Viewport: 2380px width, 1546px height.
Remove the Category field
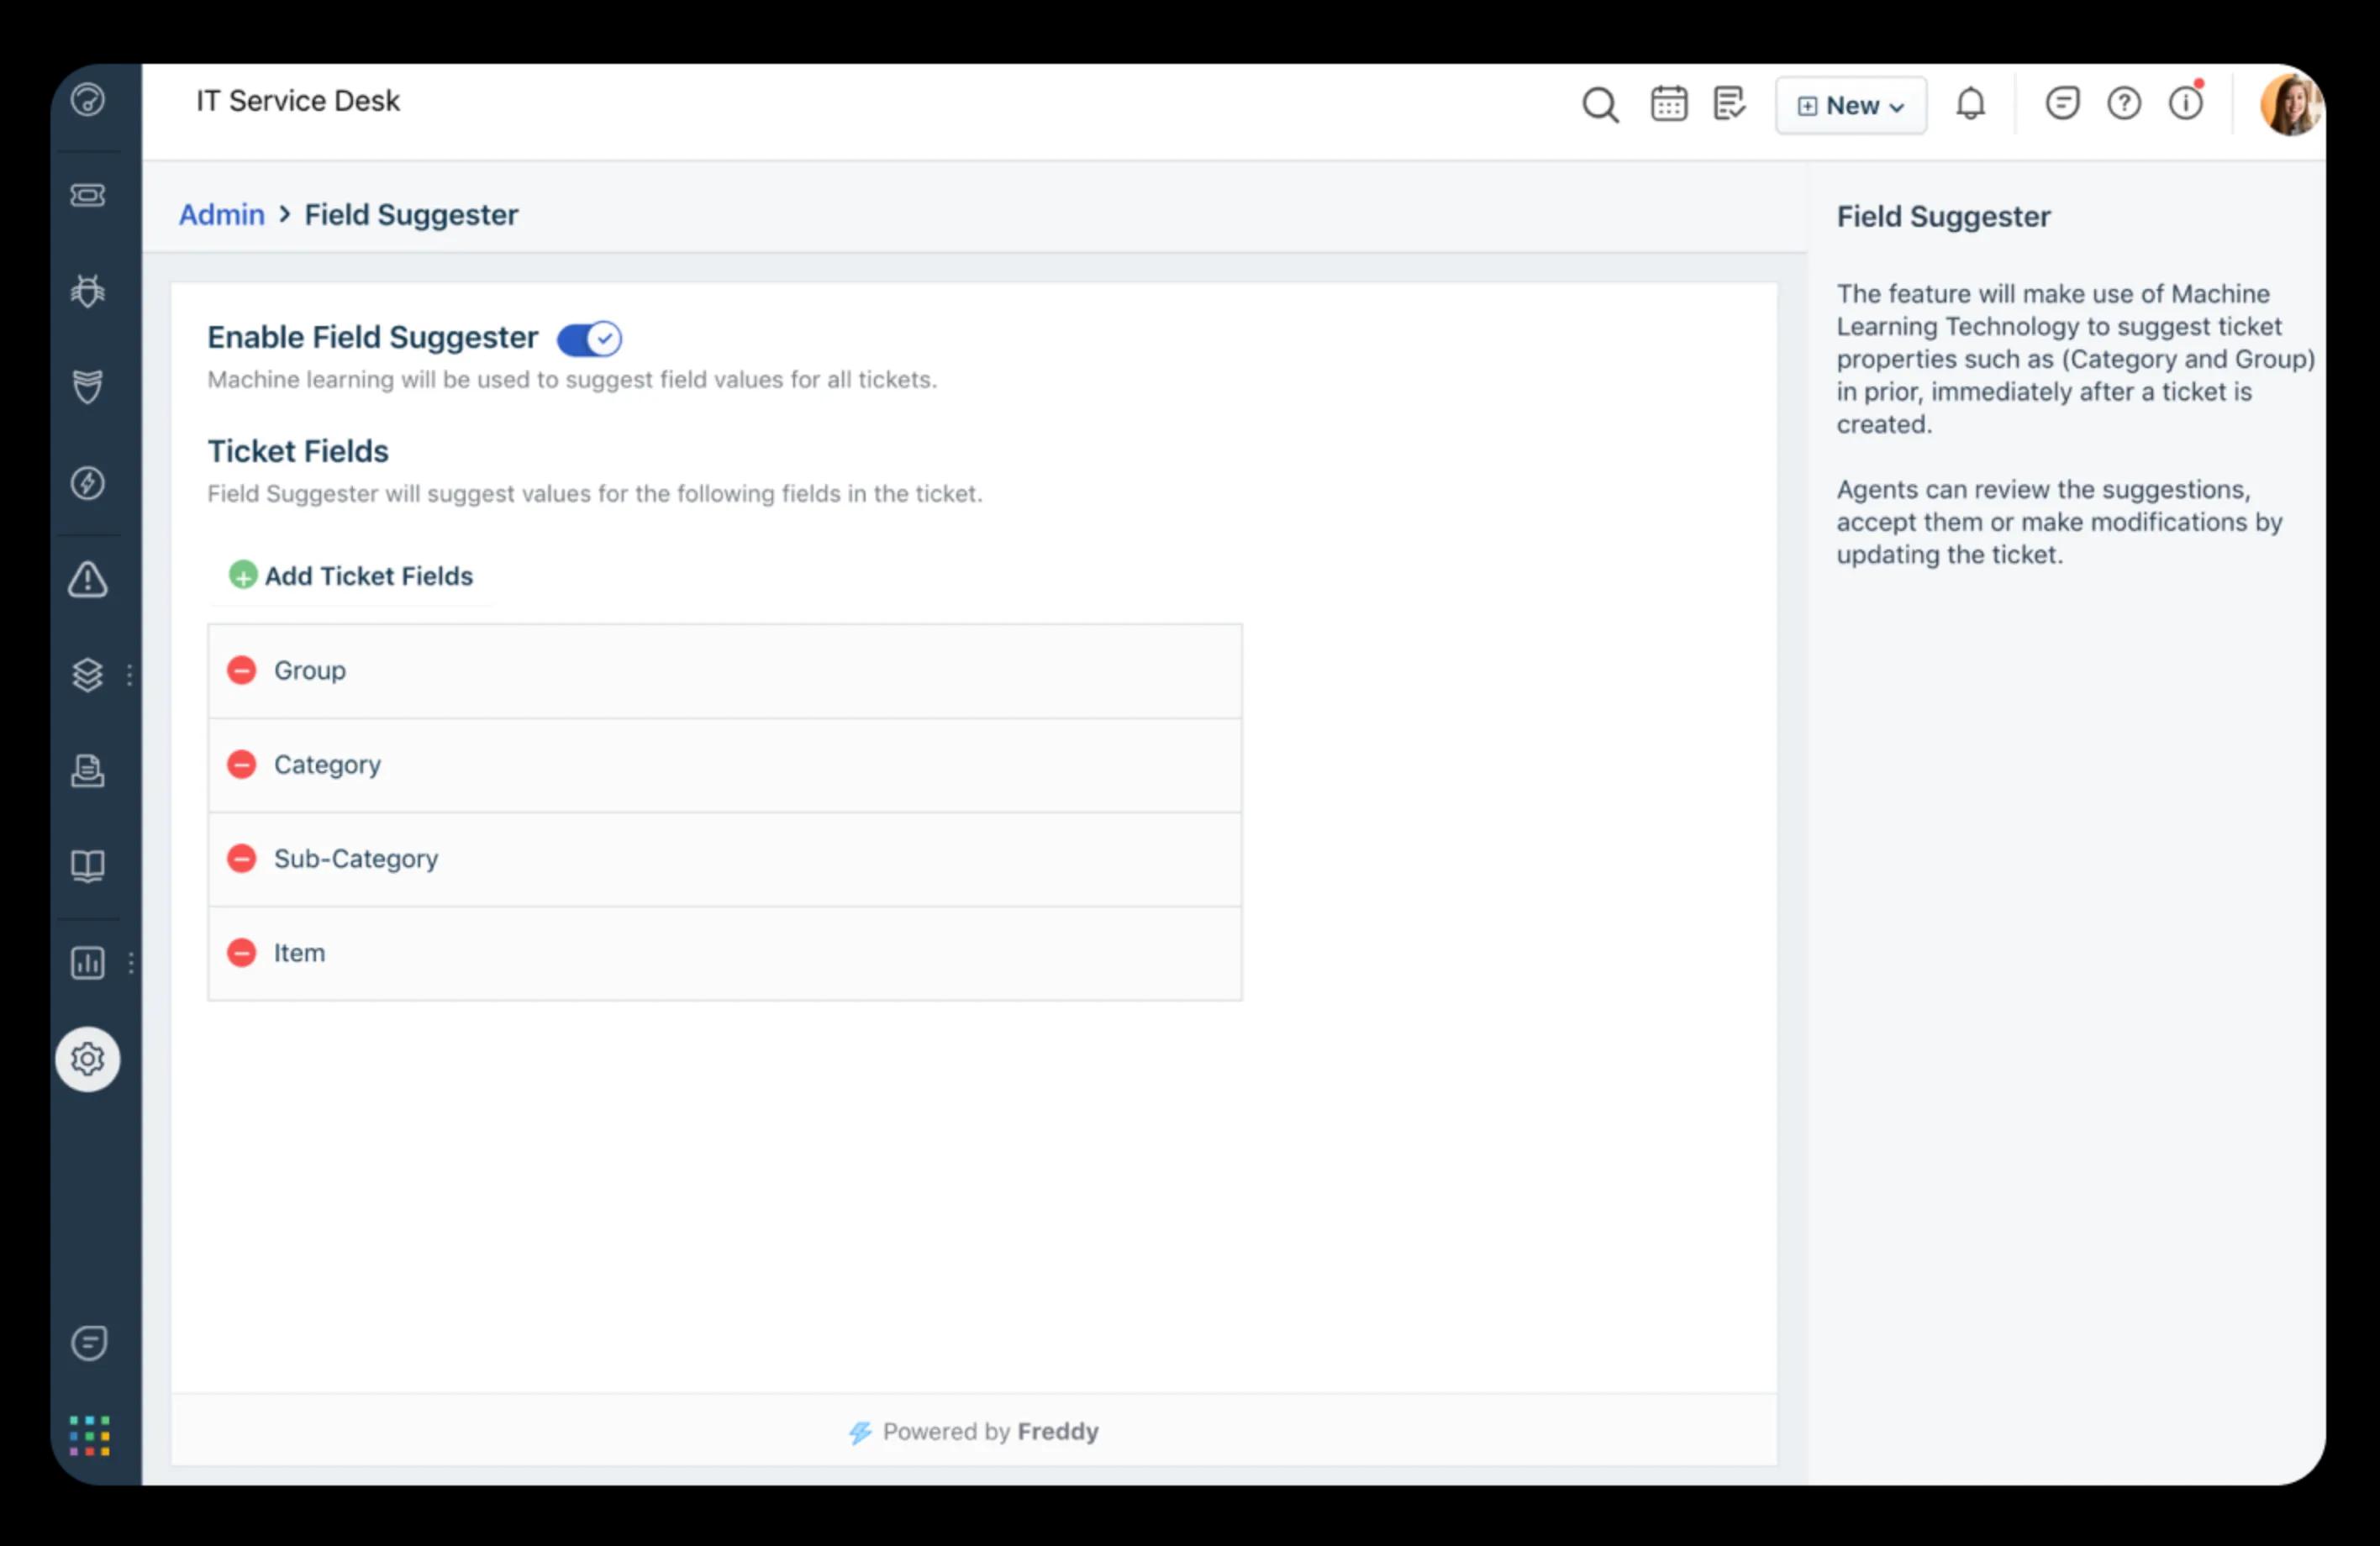click(x=242, y=765)
